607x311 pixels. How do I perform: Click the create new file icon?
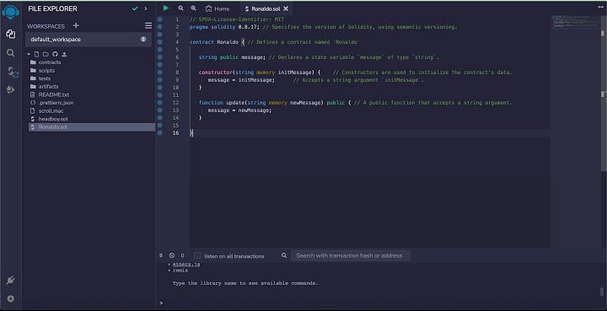36,54
